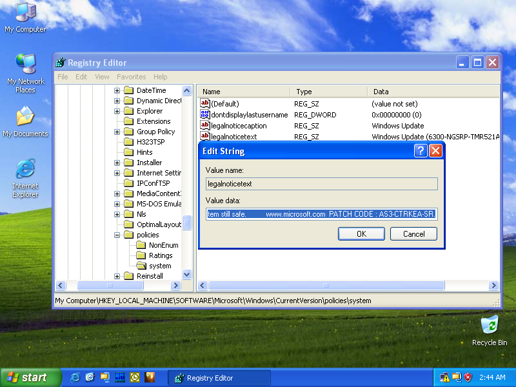The width and height of the screenshot is (516, 387).
Task: Select the OptimalLayout key in the tree
Action: click(x=159, y=224)
